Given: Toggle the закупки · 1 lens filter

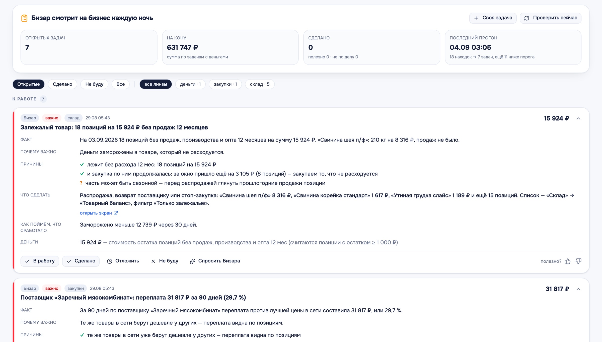Looking at the screenshot, I should click(225, 84).
